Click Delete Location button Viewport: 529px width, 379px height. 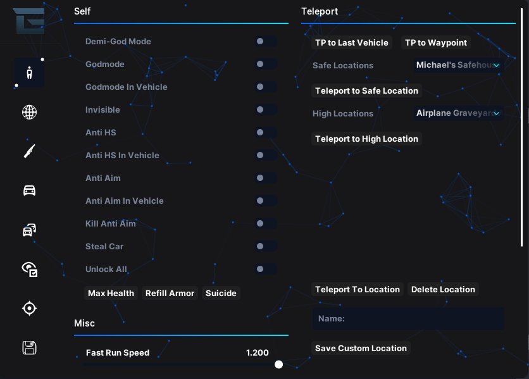click(x=443, y=289)
